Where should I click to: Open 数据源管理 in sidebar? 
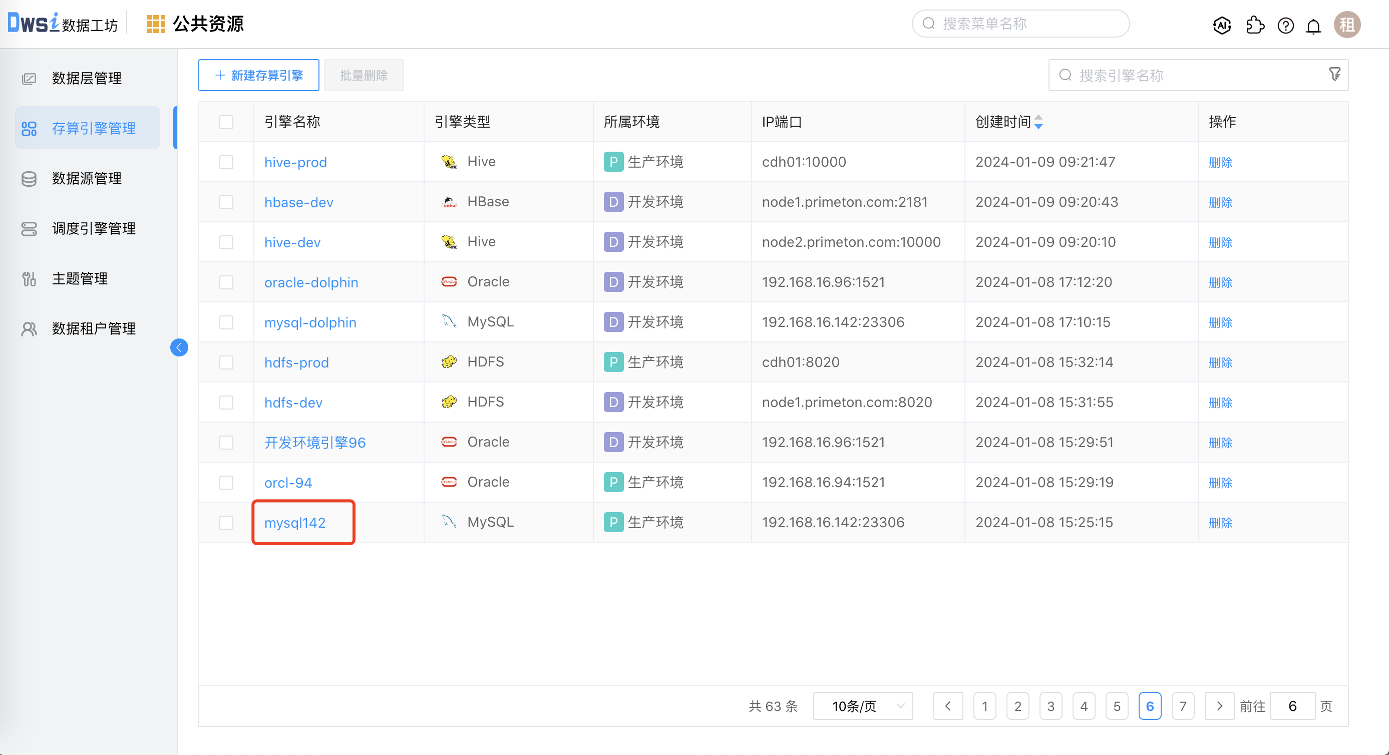pyautogui.click(x=86, y=179)
